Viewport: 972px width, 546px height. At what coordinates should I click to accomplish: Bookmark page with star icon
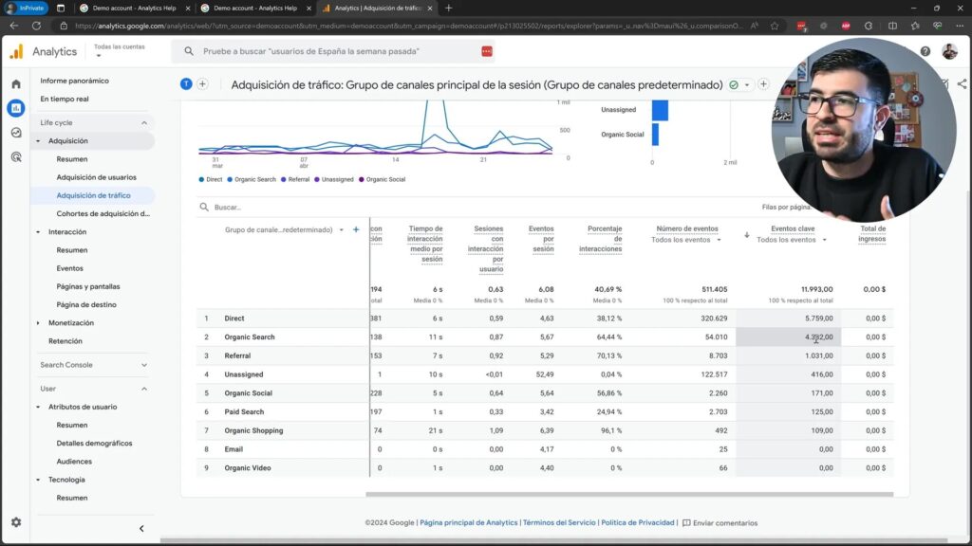(775, 26)
